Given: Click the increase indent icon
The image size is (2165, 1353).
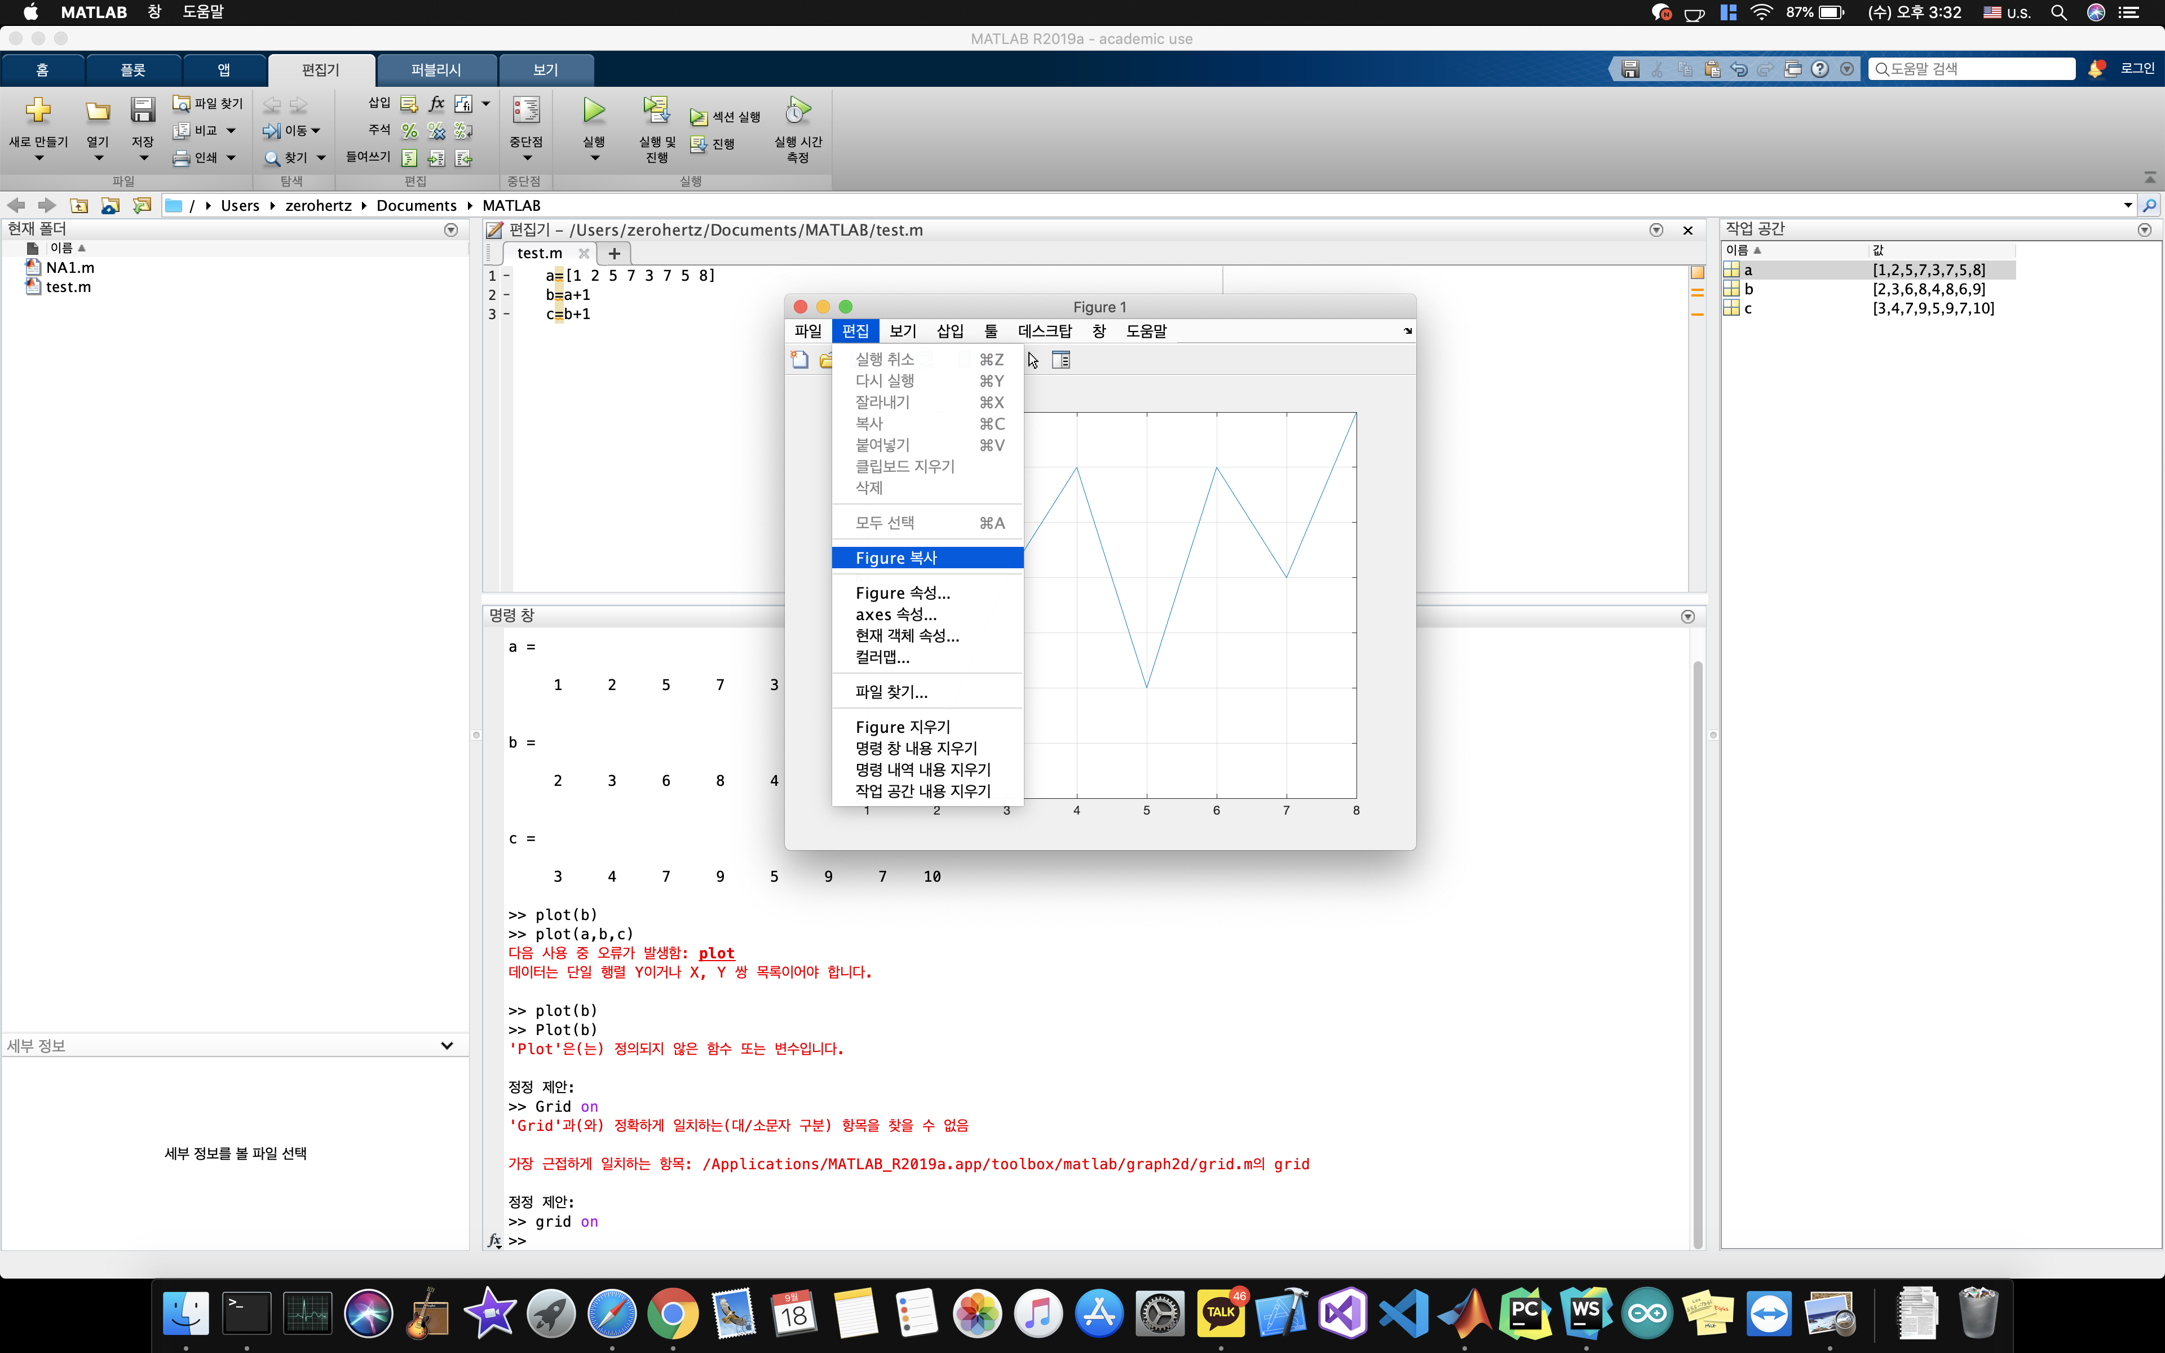Looking at the screenshot, I should coord(436,158).
